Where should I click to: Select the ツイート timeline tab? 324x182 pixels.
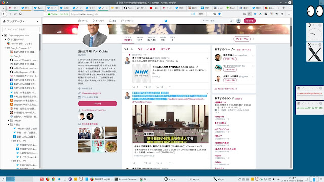coord(128,49)
